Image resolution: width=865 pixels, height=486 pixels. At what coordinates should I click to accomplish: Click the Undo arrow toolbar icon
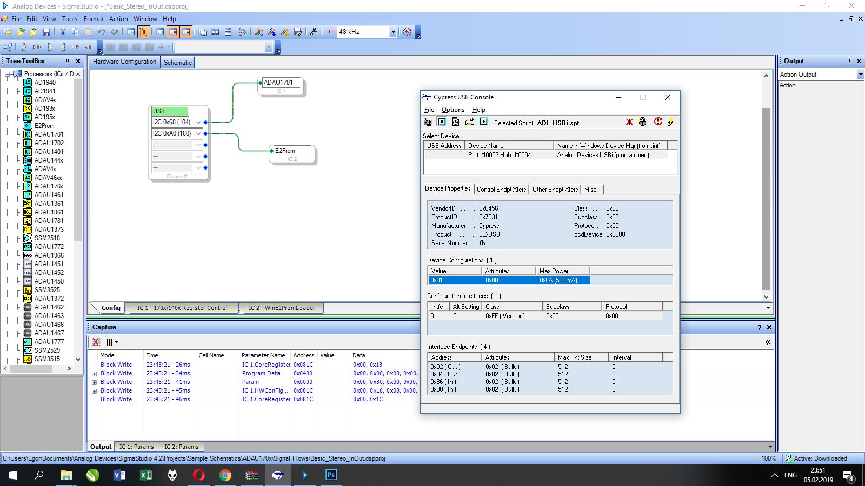click(x=102, y=32)
